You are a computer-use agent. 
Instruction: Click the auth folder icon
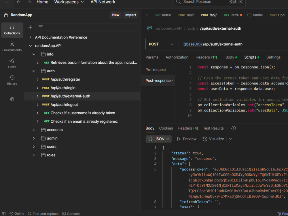point(43,71)
